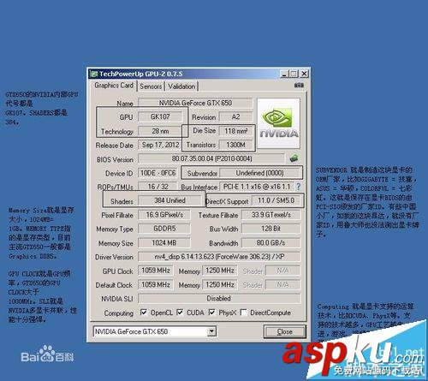Click the GPU Clock row Memory 1250 MHz

point(220,271)
